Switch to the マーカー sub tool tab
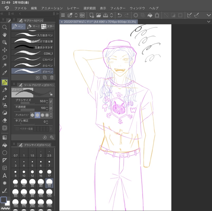The height and width of the screenshot is (211, 212). [x=33, y=26]
